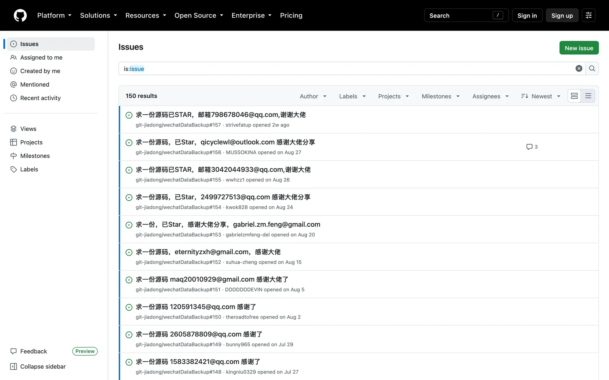
Task: Open the Labels filter dropdown
Action: tap(352, 97)
